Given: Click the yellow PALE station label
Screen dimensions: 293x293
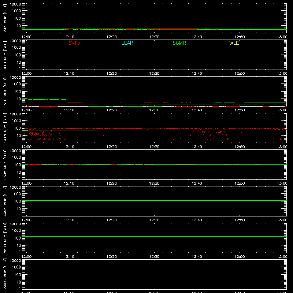Looking at the screenshot, I should (x=233, y=43).
